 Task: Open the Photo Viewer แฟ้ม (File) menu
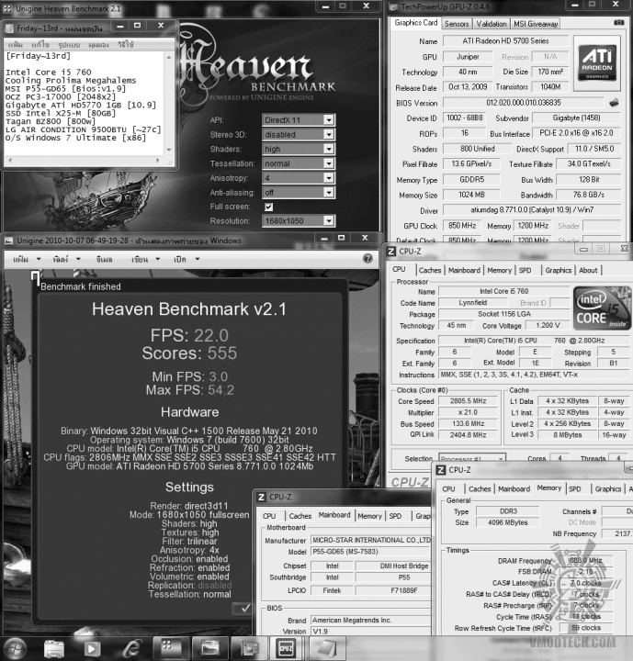point(26,259)
